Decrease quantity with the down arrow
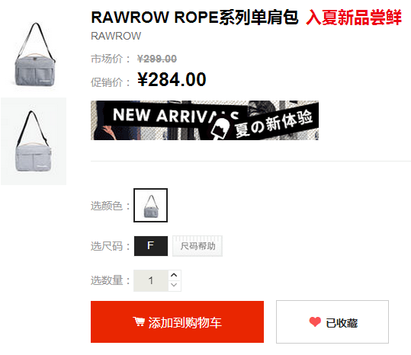This screenshot has width=411, height=355. pyautogui.click(x=174, y=286)
